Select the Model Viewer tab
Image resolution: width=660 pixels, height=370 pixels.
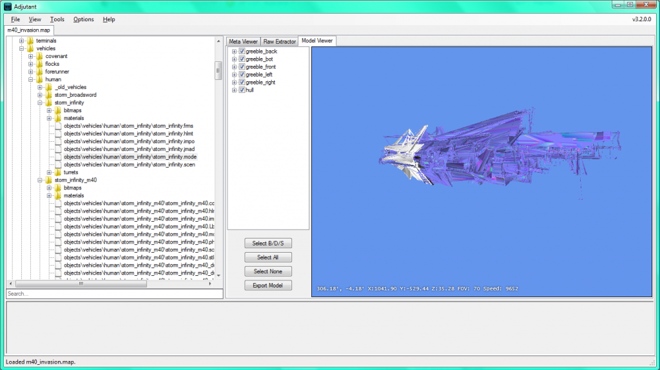tap(317, 41)
